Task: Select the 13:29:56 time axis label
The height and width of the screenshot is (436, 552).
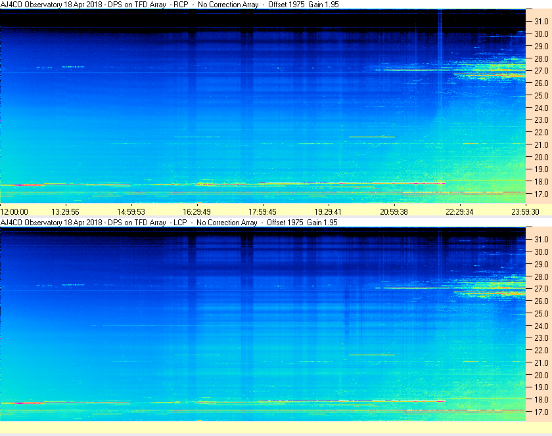Action: pos(66,212)
